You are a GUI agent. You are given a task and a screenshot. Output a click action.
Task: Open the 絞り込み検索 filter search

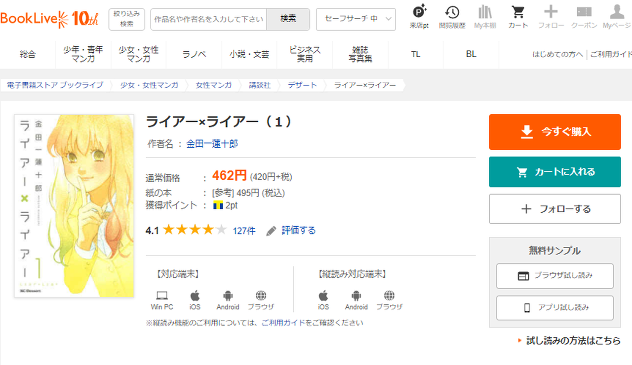pos(126,19)
